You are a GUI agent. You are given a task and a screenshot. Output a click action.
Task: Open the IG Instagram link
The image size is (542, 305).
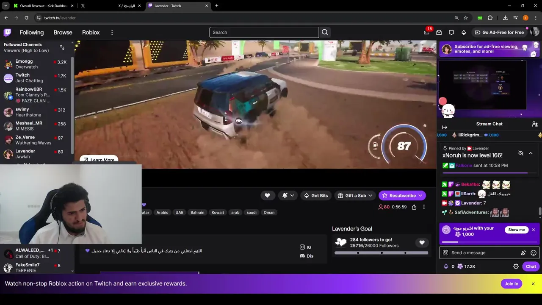(305, 247)
